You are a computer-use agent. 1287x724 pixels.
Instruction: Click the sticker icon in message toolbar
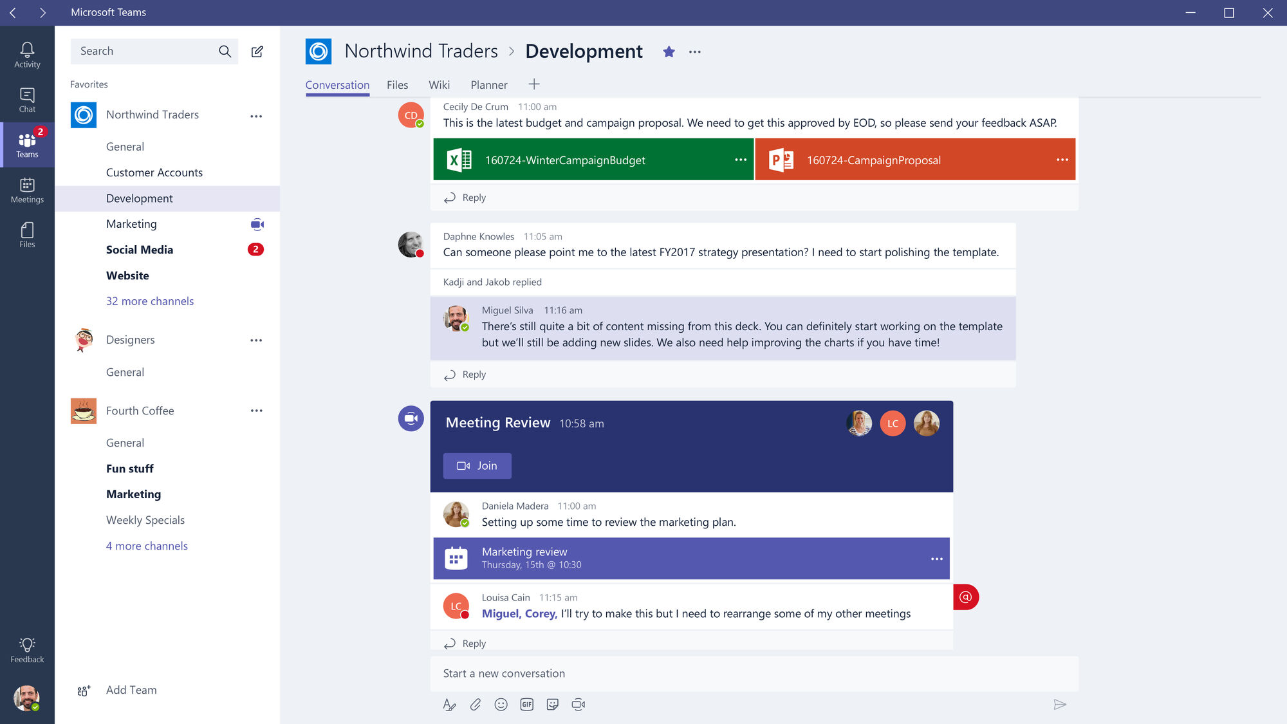[x=553, y=703]
